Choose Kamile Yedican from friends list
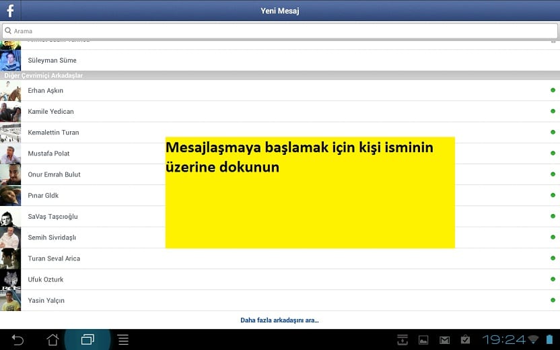The image size is (560, 350). coord(280,112)
